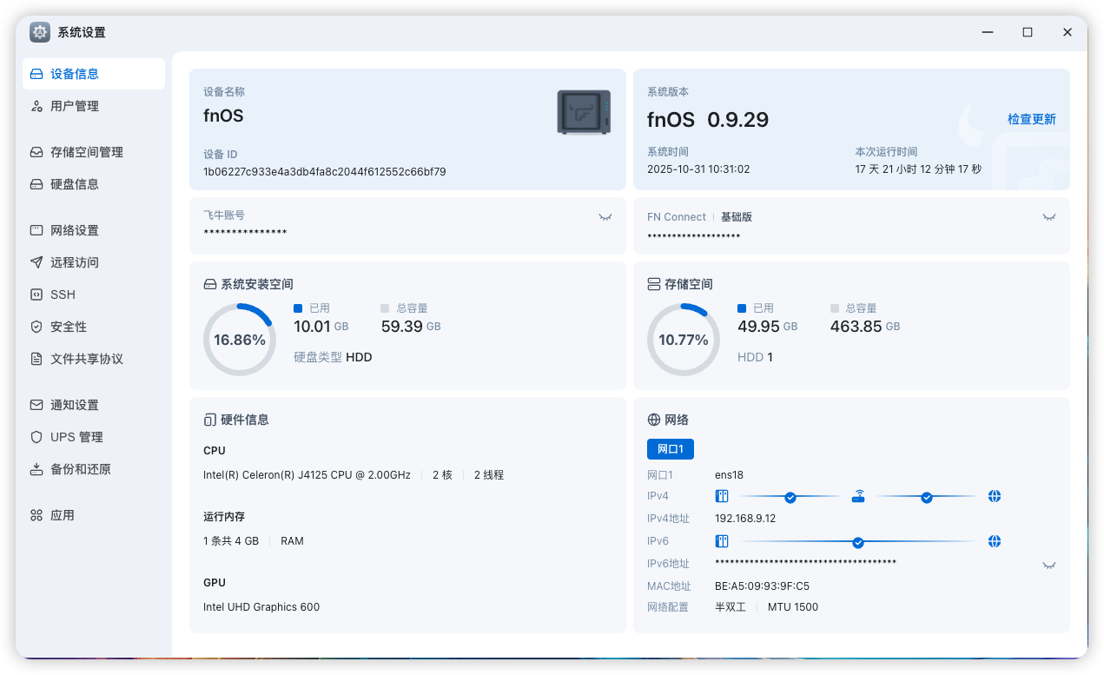Click the MTU 1500 value

793,607
